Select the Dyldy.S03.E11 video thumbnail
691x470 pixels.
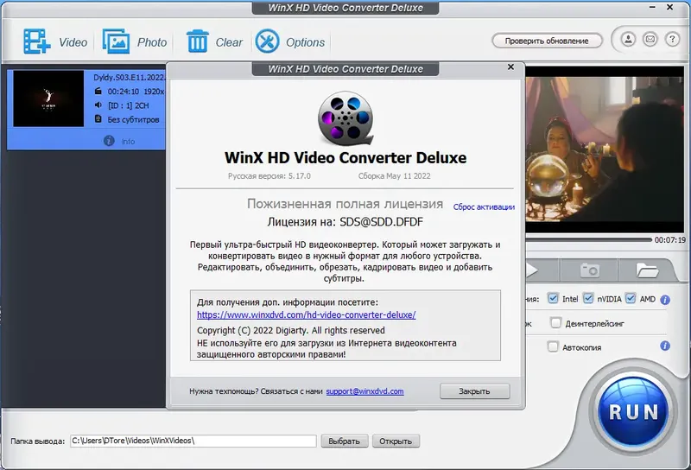pos(48,98)
